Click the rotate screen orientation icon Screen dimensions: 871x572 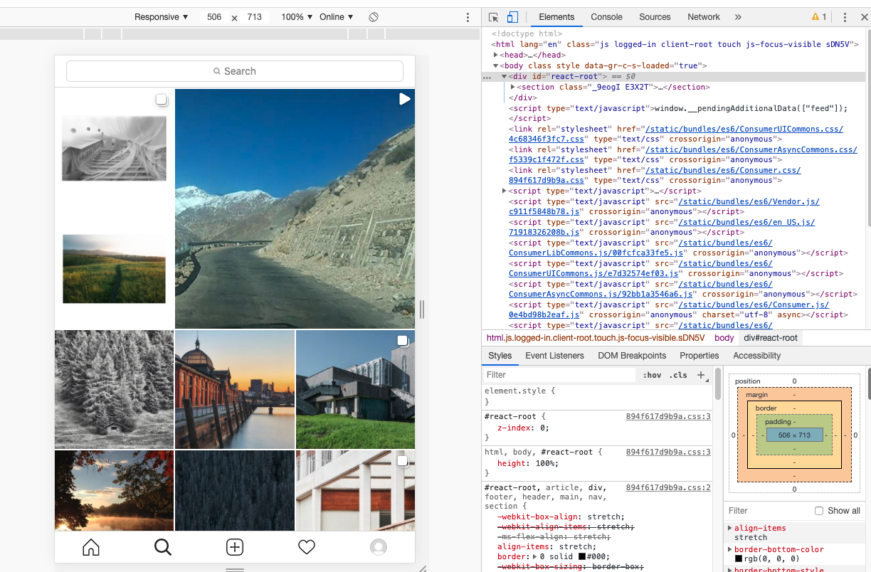374,17
